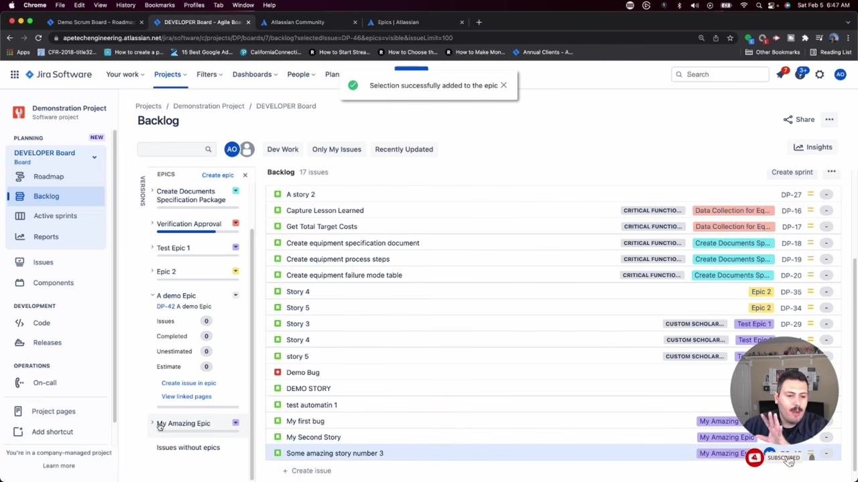Open the notifications bell icon
Viewport: 858px width, 482px height.
(x=781, y=74)
